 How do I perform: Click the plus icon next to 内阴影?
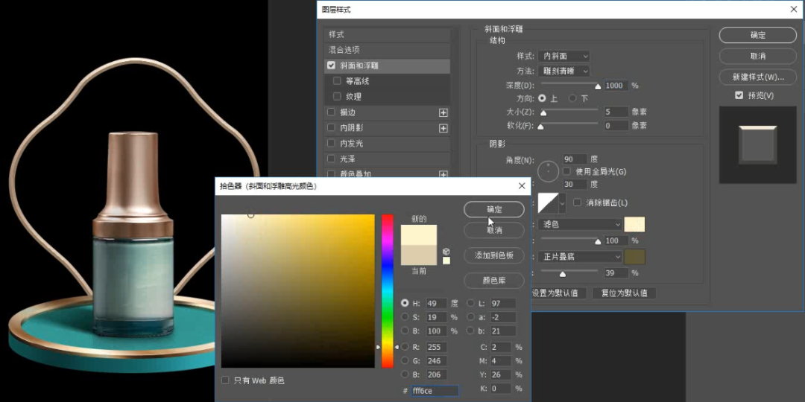coord(443,128)
